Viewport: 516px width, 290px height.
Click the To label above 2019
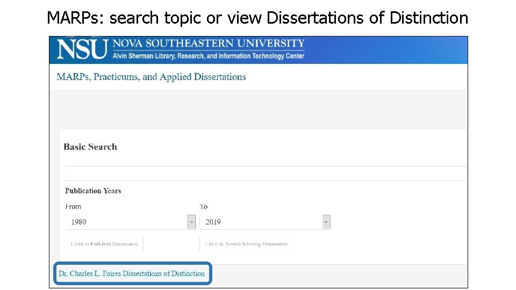point(204,207)
